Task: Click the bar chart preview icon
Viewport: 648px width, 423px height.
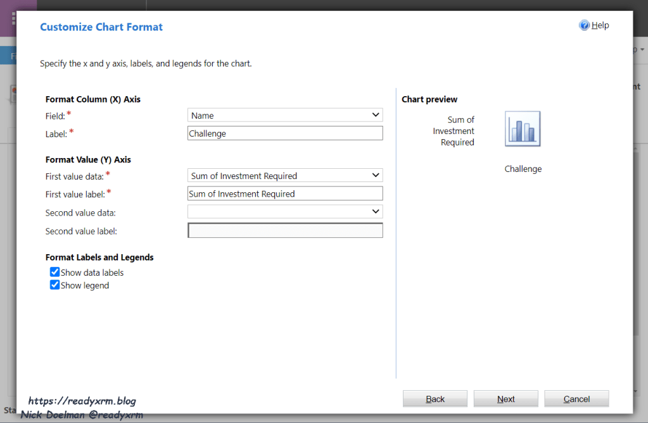Action: (523, 129)
